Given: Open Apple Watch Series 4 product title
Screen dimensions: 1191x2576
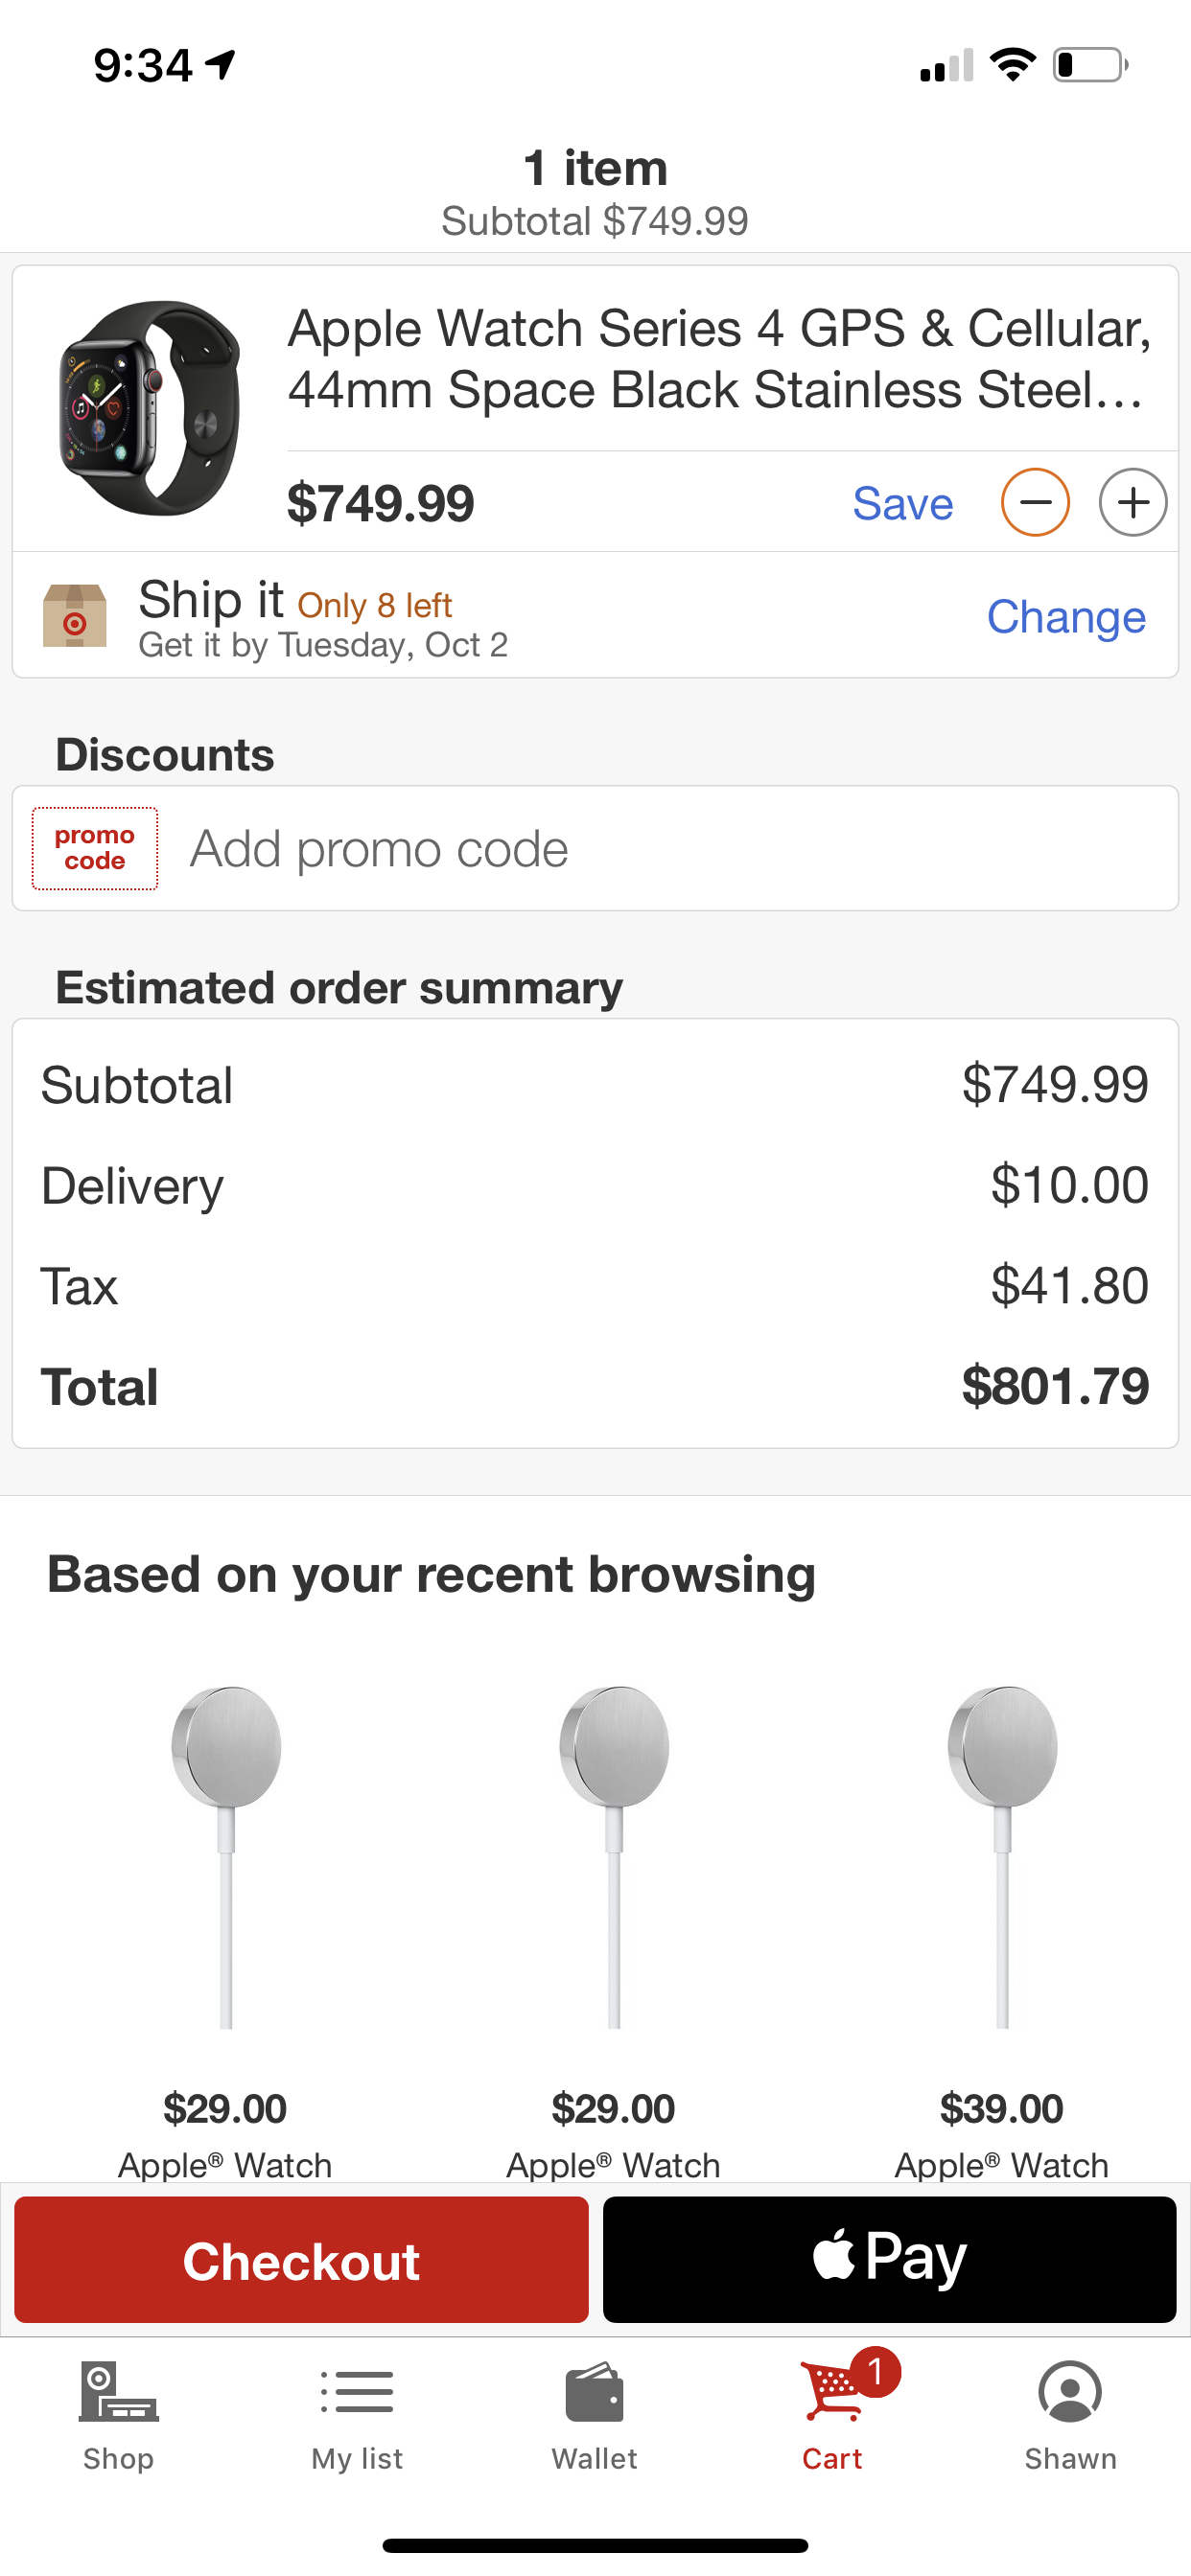Looking at the screenshot, I should point(719,358).
